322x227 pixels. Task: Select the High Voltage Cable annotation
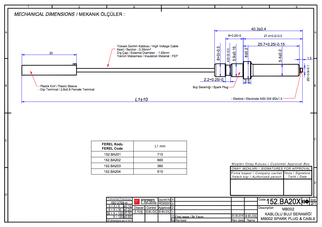(x=147, y=46)
